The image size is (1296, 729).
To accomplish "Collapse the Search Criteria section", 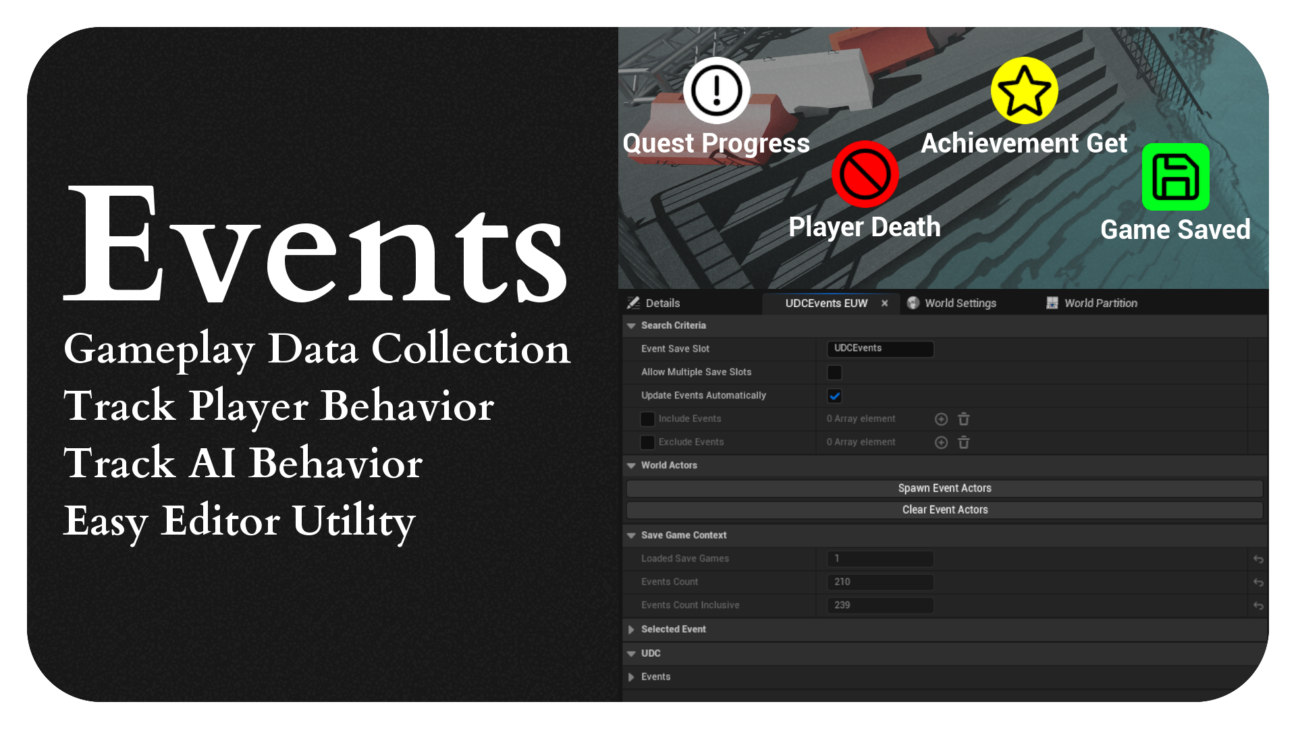I will coord(631,325).
